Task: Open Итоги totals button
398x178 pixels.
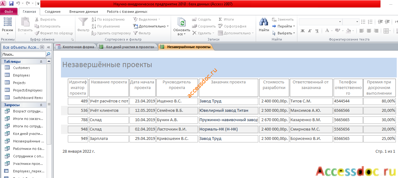Action: 226,19
